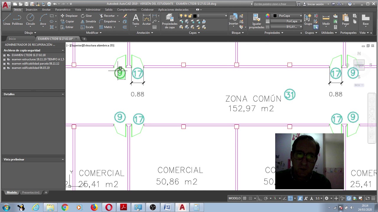
Task: Open the BYLAYER linetype dropdown
Action: tap(286, 27)
